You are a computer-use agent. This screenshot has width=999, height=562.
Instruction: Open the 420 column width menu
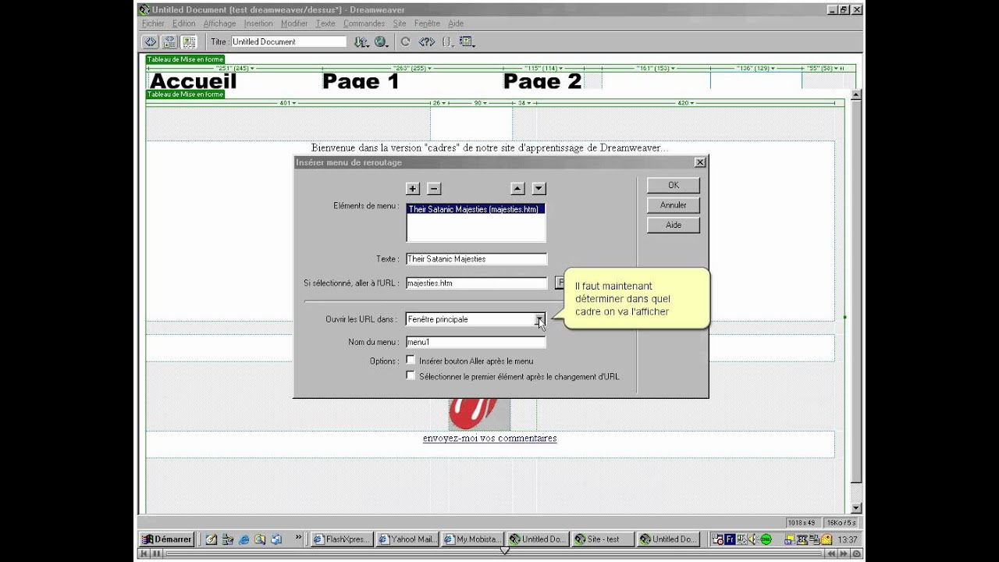tap(688, 103)
